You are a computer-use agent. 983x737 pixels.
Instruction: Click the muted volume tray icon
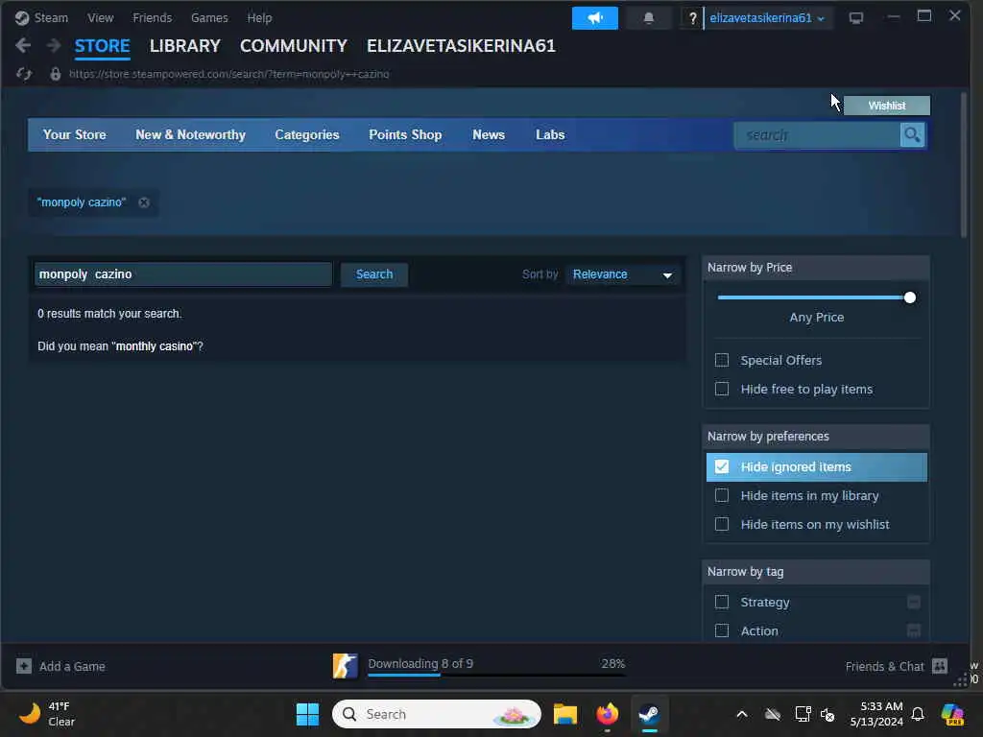coord(827,714)
